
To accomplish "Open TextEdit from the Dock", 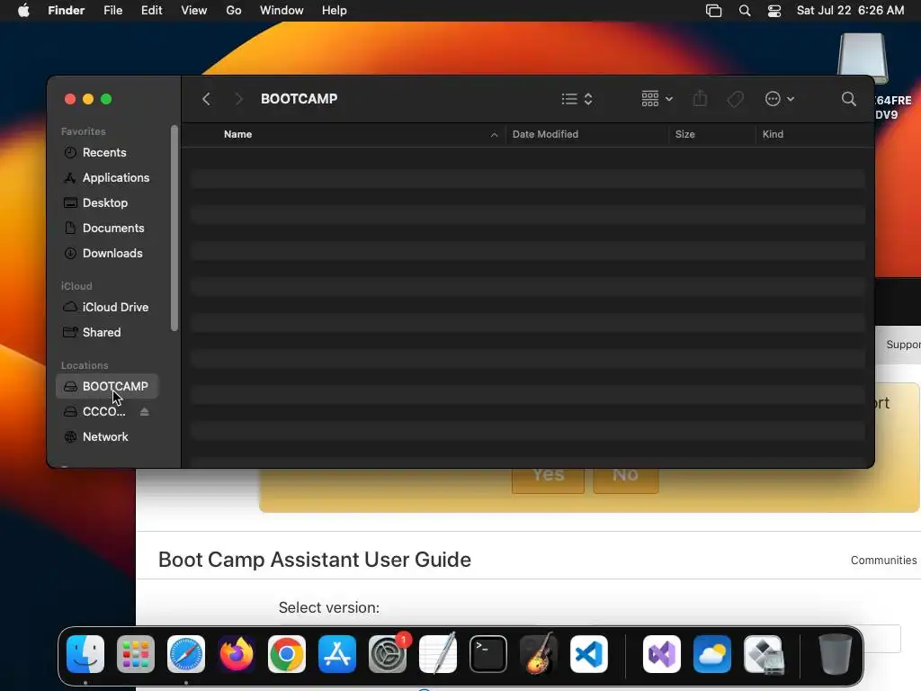I will pos(438,654).
